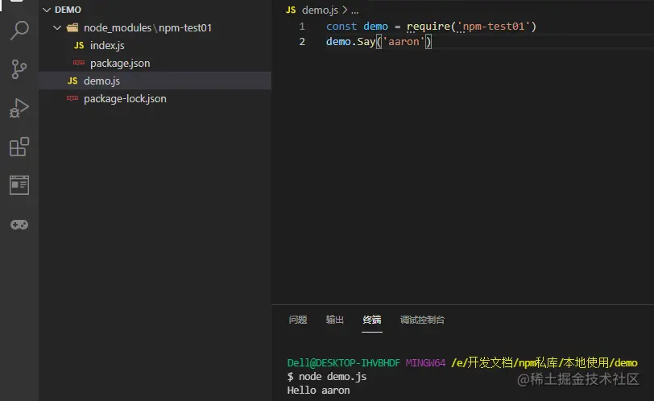Click the JS icon in the breadcrumb
Screen dimensions: 654x401
291,10
